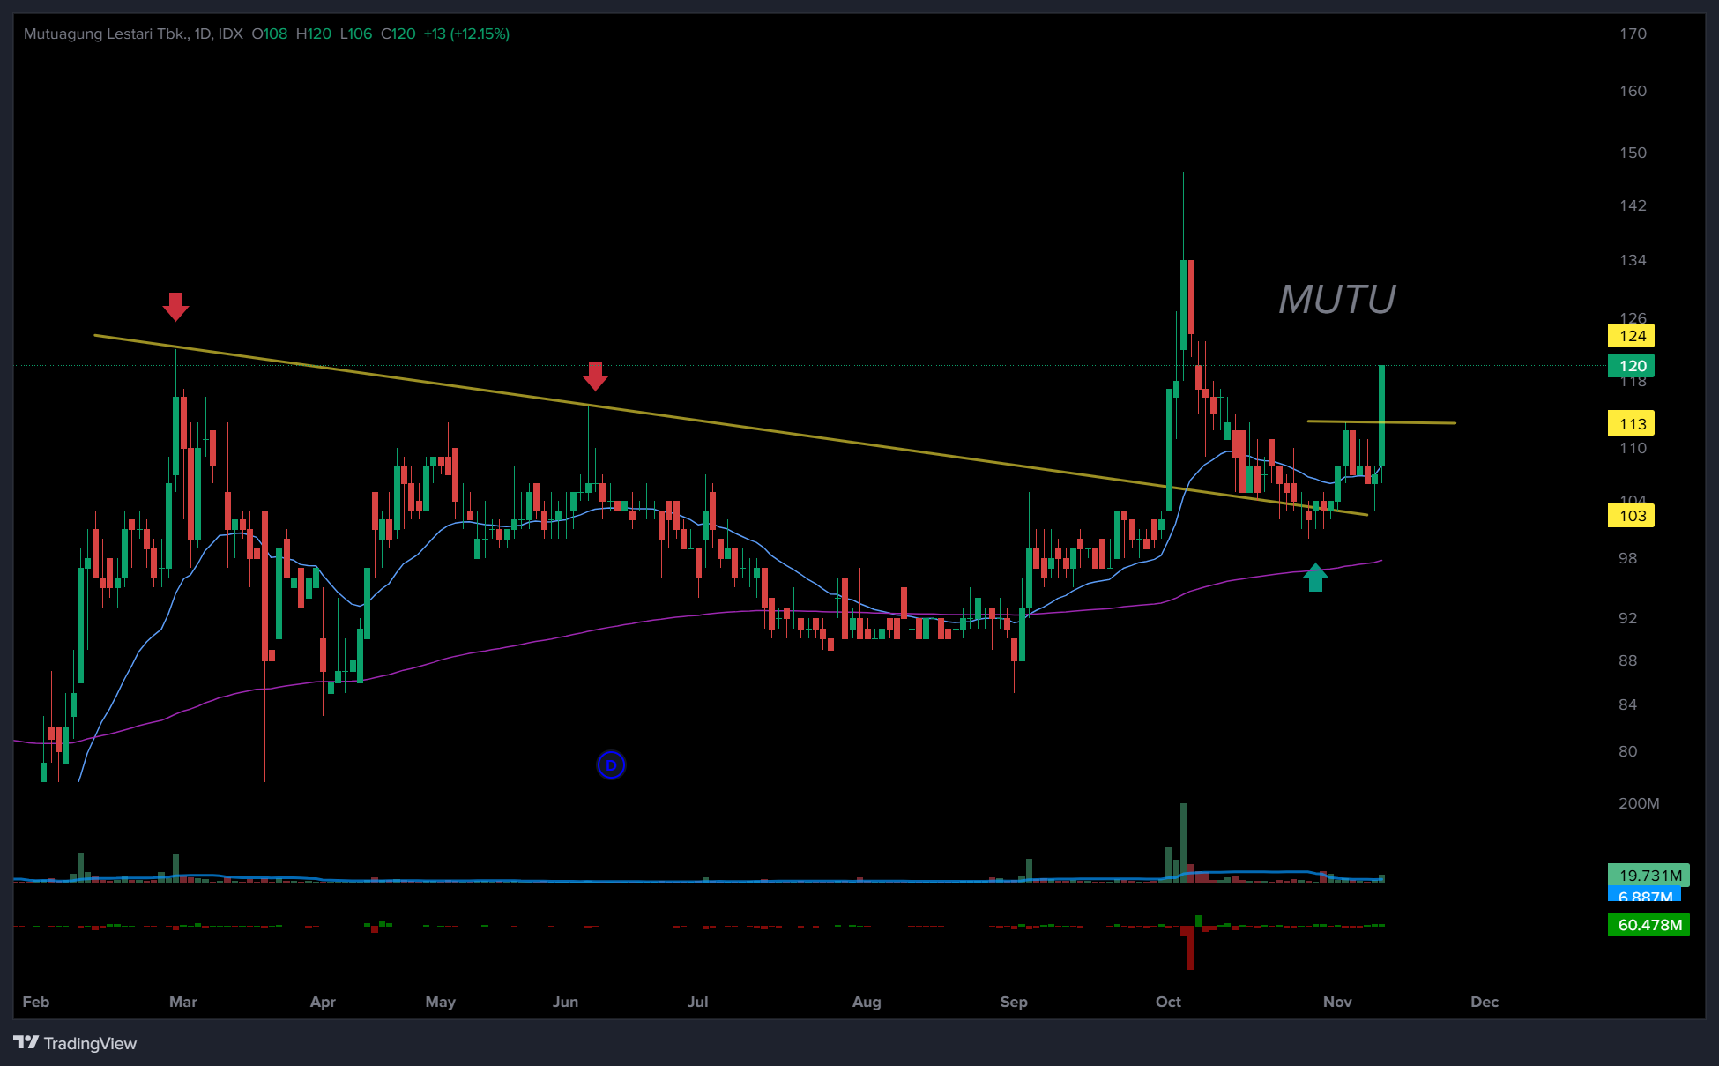Open the blue D dividend marker

click(611, 764)
